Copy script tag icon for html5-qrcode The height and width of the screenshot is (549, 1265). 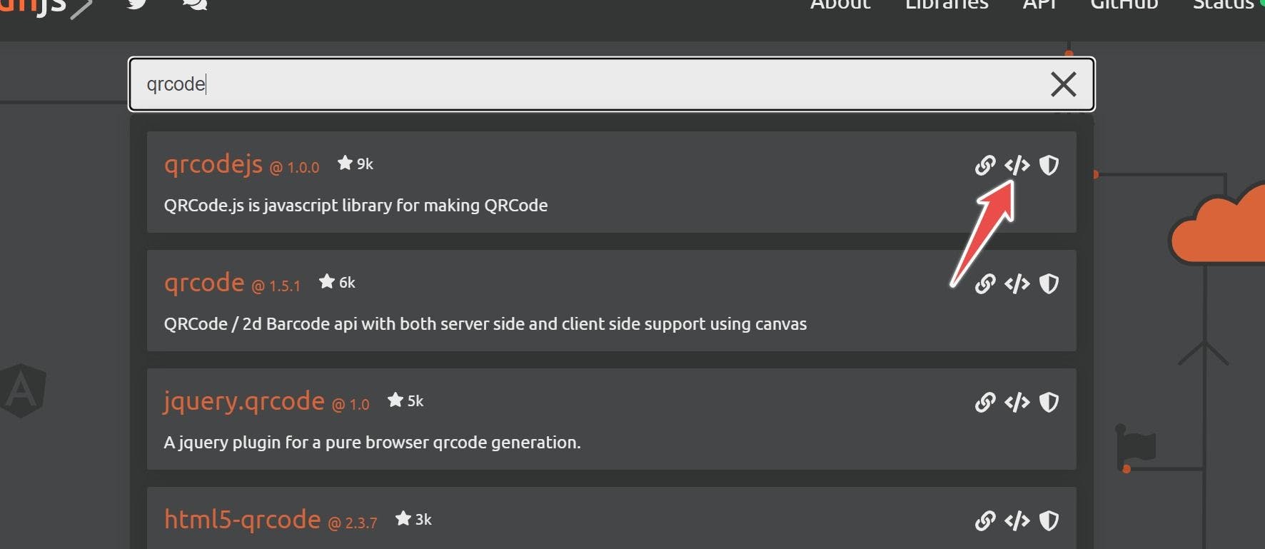[x=1017, y=521]
